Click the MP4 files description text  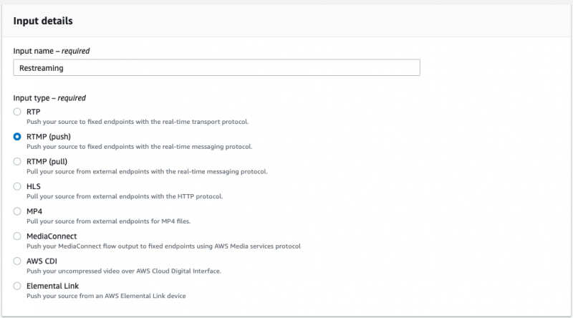point(109,221)
